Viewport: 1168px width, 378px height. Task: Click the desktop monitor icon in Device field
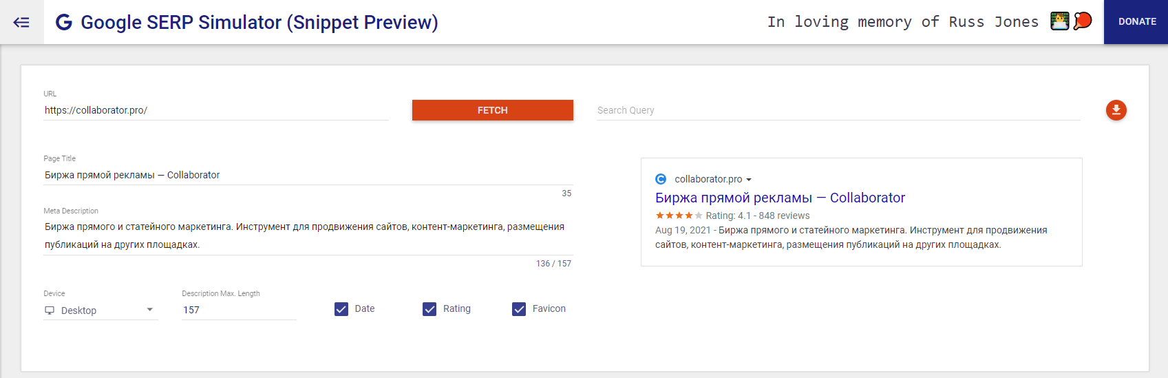pos(50,311)
